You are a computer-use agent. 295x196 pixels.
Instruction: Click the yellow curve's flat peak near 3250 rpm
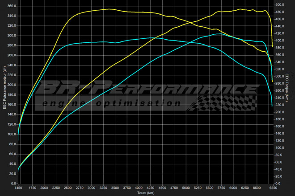(107, 9)
